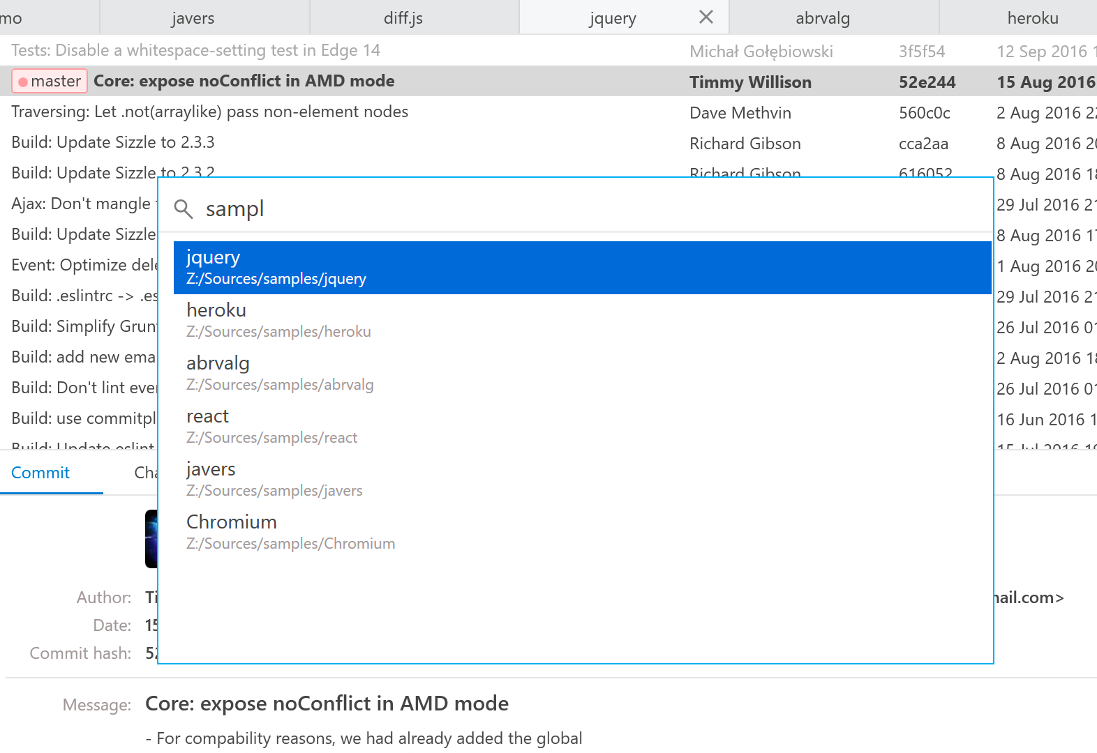This screenshot has height=753, width=1097.
Task: Click author Michał Gołębiowski
Action: pyautogui.click(x=761, y=52)
